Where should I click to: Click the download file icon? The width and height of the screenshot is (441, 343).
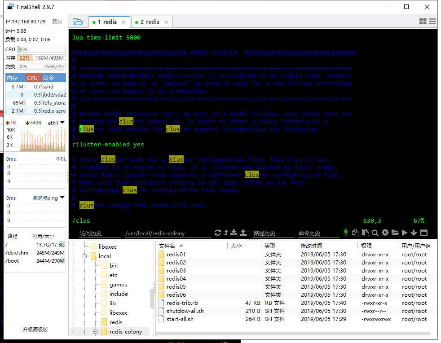click(x=234, y=233)
